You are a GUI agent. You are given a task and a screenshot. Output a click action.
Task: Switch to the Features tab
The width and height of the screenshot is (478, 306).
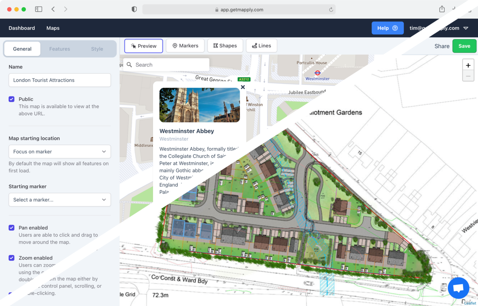[x=60, y=49]
